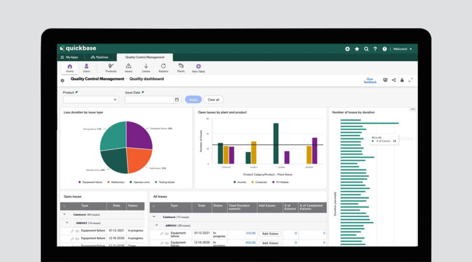Sort All losses by # of Kaizens column
The image size is (472, 262).
291,208
